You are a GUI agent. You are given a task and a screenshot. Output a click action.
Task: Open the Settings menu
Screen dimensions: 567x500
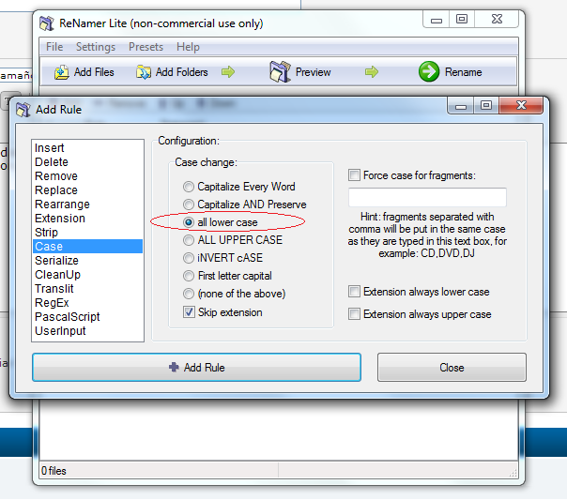[96, 47]
